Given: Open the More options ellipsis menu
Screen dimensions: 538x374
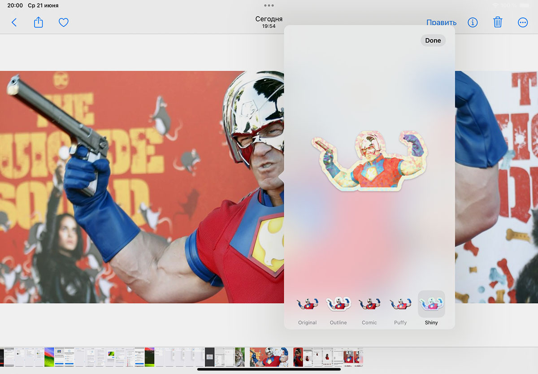Looking at the screenshot, I should point(523,22).
